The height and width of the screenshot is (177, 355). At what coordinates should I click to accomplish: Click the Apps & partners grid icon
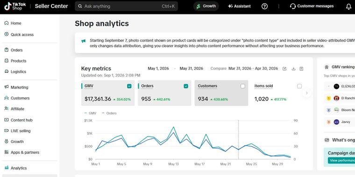click(x=7, y=152)
